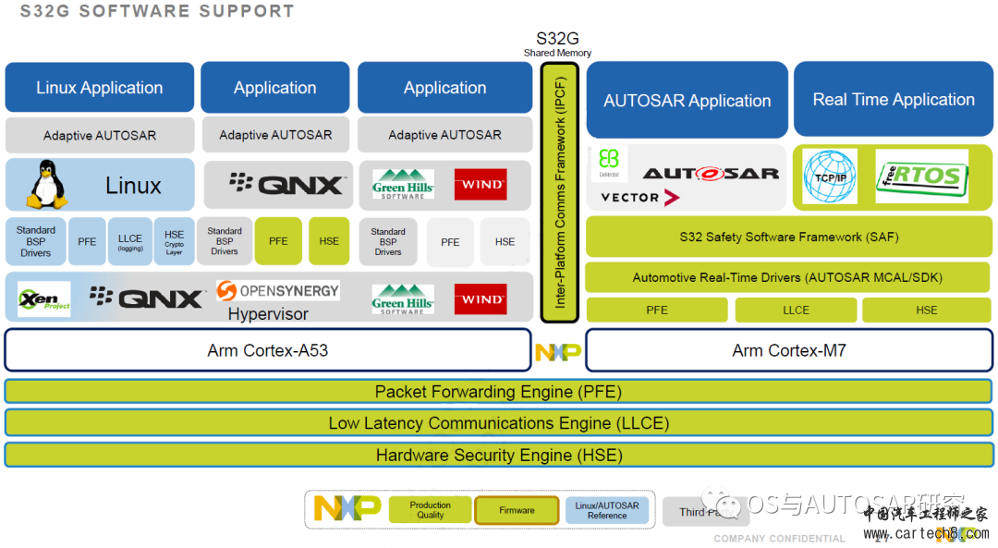Click the Elektrobit EB logo
998x548 pixels.
click(609, 163)
